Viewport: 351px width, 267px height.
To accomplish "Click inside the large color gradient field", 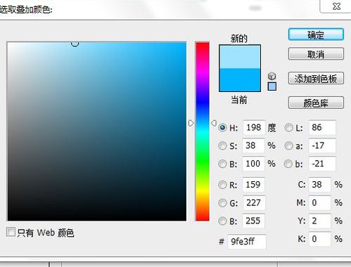I will click(97, 131).
